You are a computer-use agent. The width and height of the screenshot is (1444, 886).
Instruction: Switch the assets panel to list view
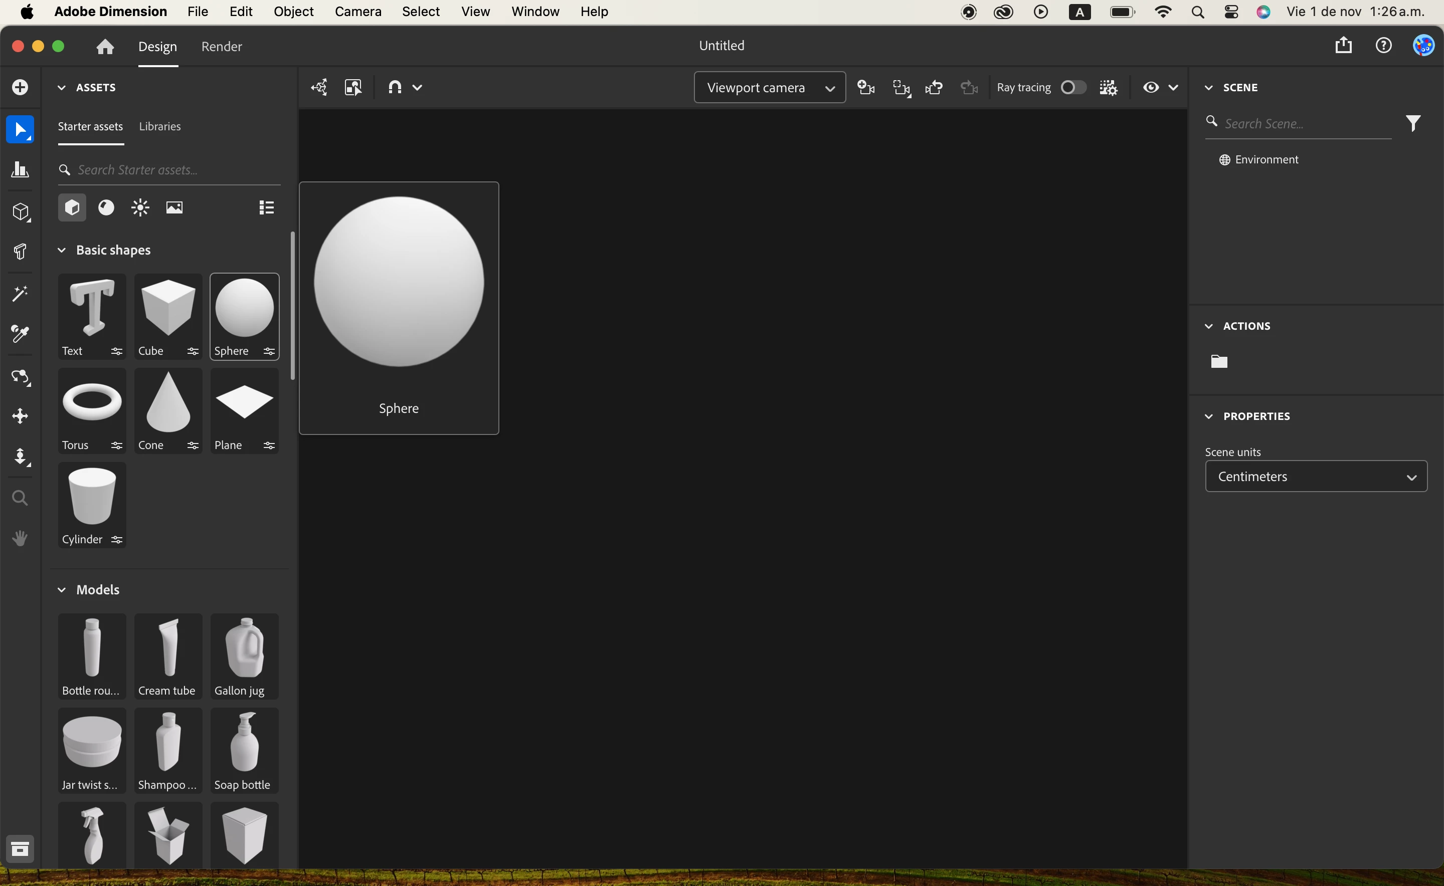(x=267, y=207)
